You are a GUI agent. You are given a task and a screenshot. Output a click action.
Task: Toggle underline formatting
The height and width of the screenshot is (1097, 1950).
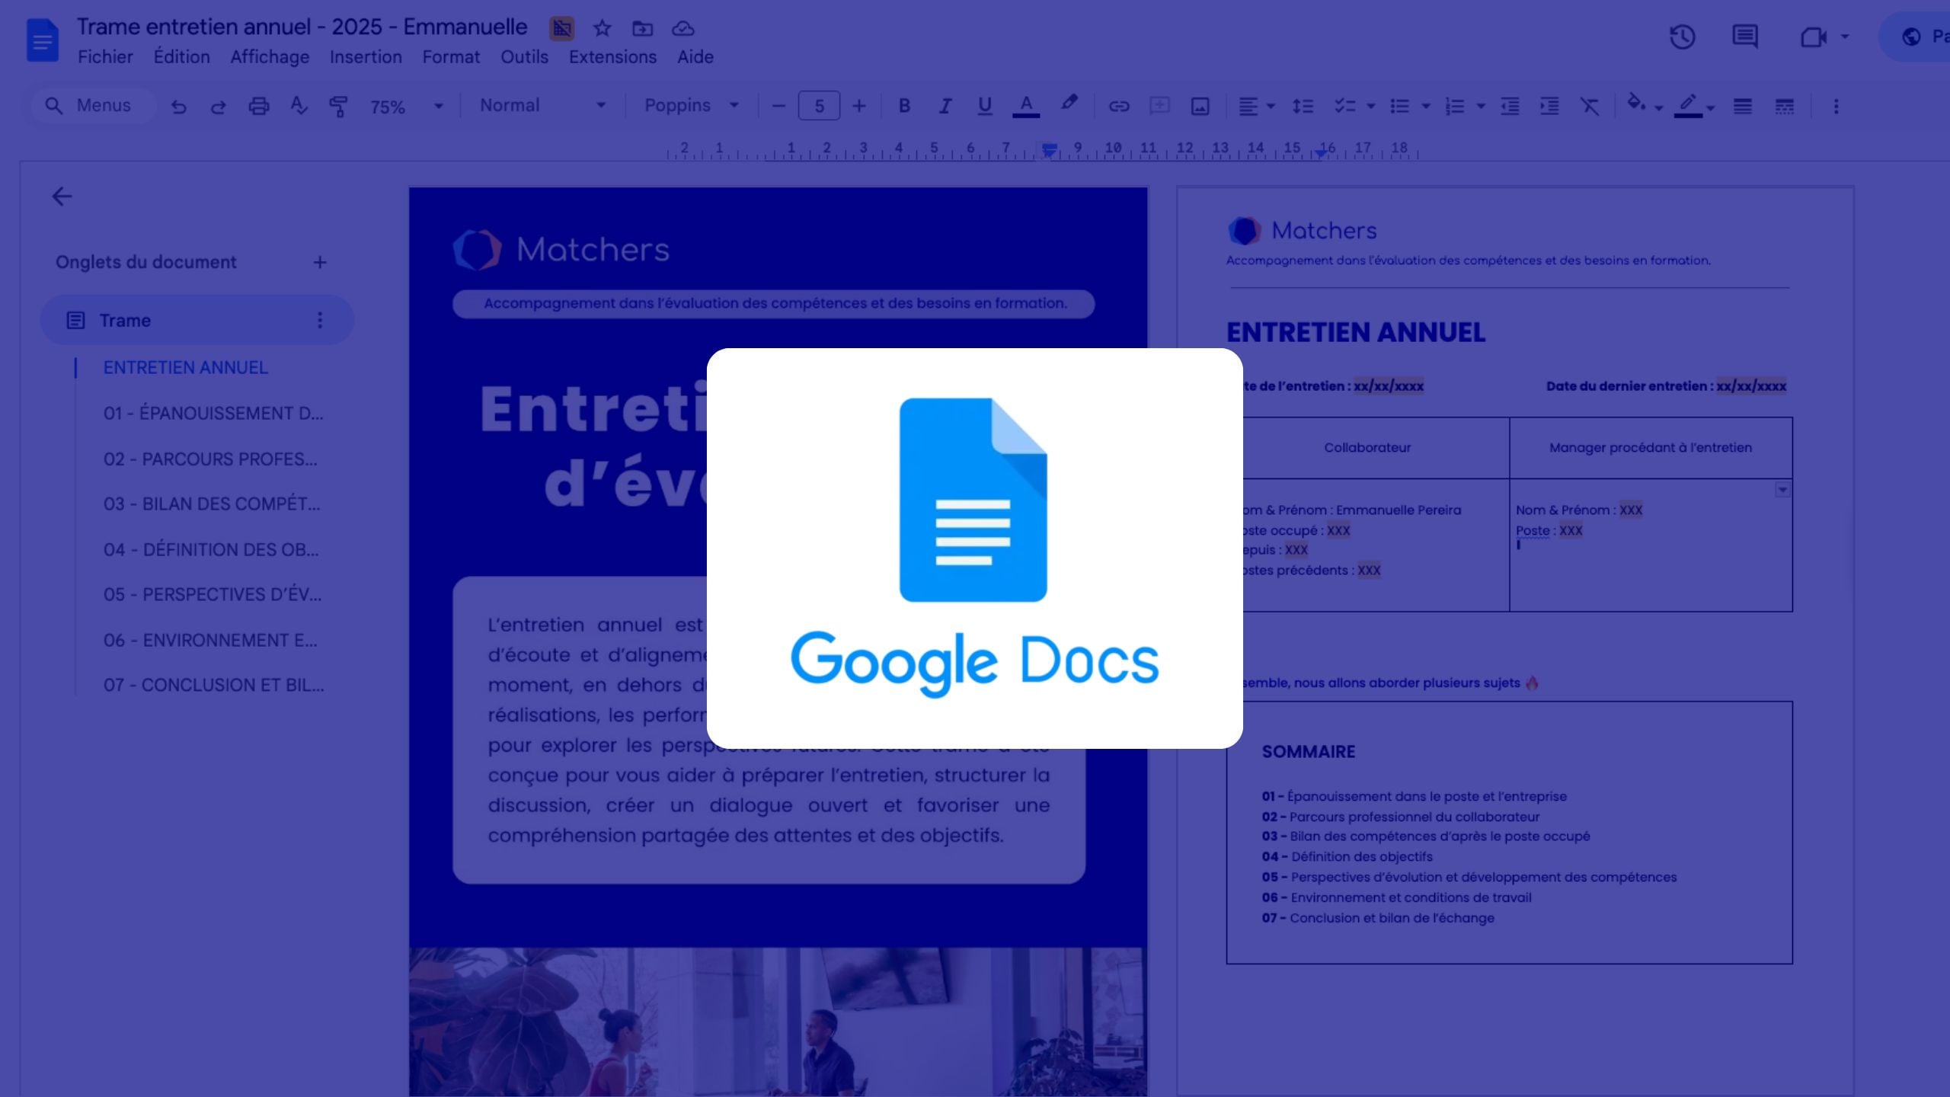984,106
